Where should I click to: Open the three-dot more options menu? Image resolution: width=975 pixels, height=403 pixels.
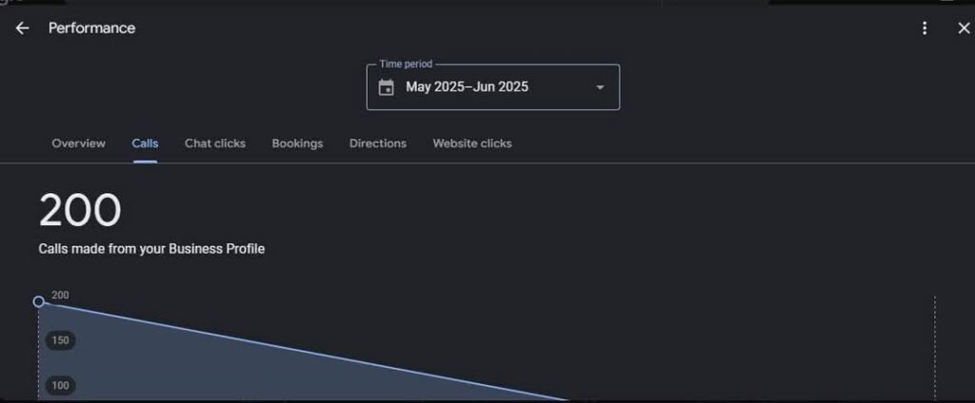[x=924, y=29]
